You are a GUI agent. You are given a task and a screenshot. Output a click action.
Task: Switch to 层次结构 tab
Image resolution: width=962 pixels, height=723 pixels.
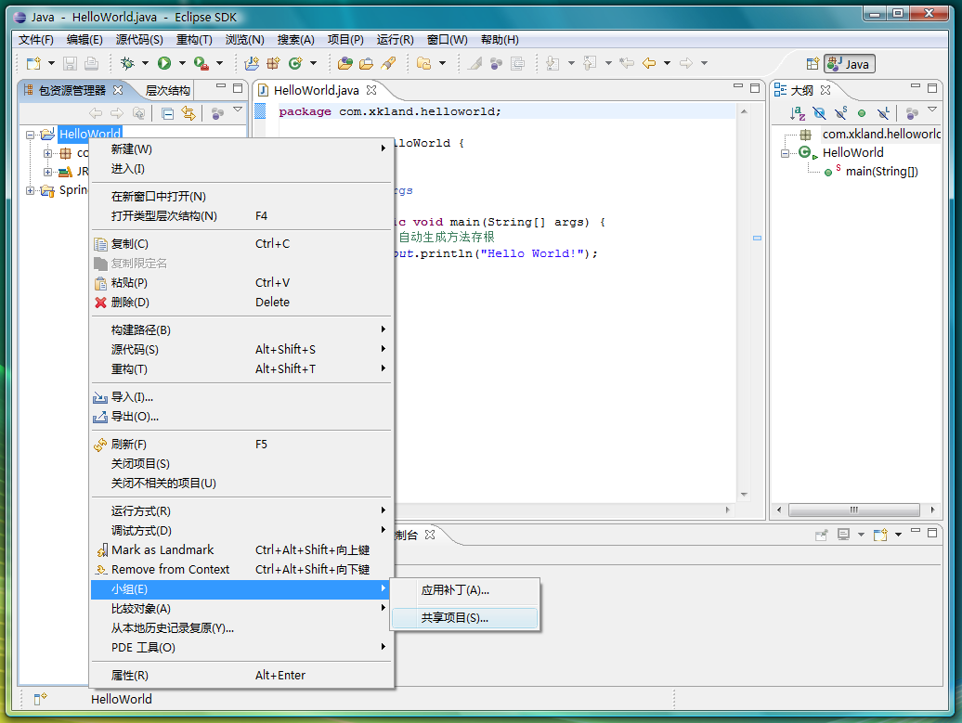click(x=167, y=91)
